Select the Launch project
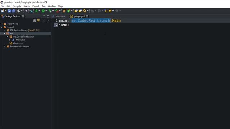 [x=11, y=27]
